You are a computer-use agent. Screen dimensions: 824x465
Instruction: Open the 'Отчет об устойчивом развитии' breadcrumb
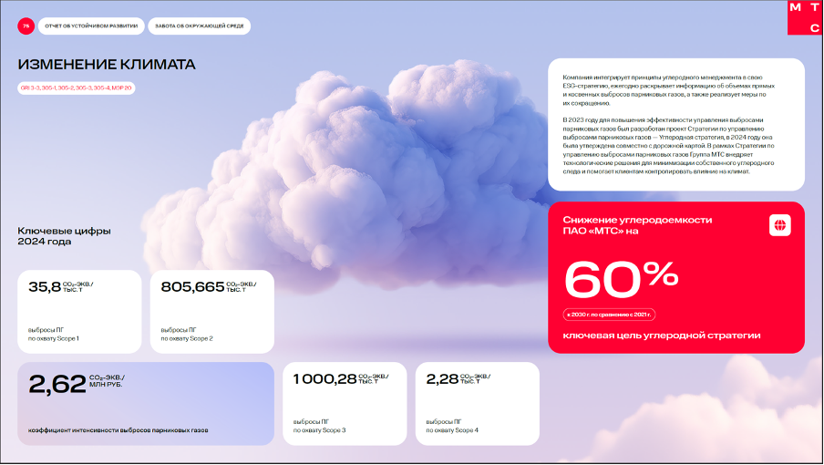click(91, 26)
